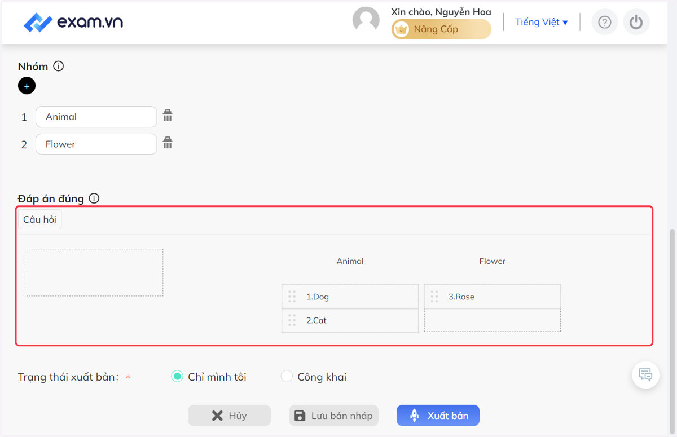Click the empty slot under Flower column
677x437 pixels.
click(493, 320)
